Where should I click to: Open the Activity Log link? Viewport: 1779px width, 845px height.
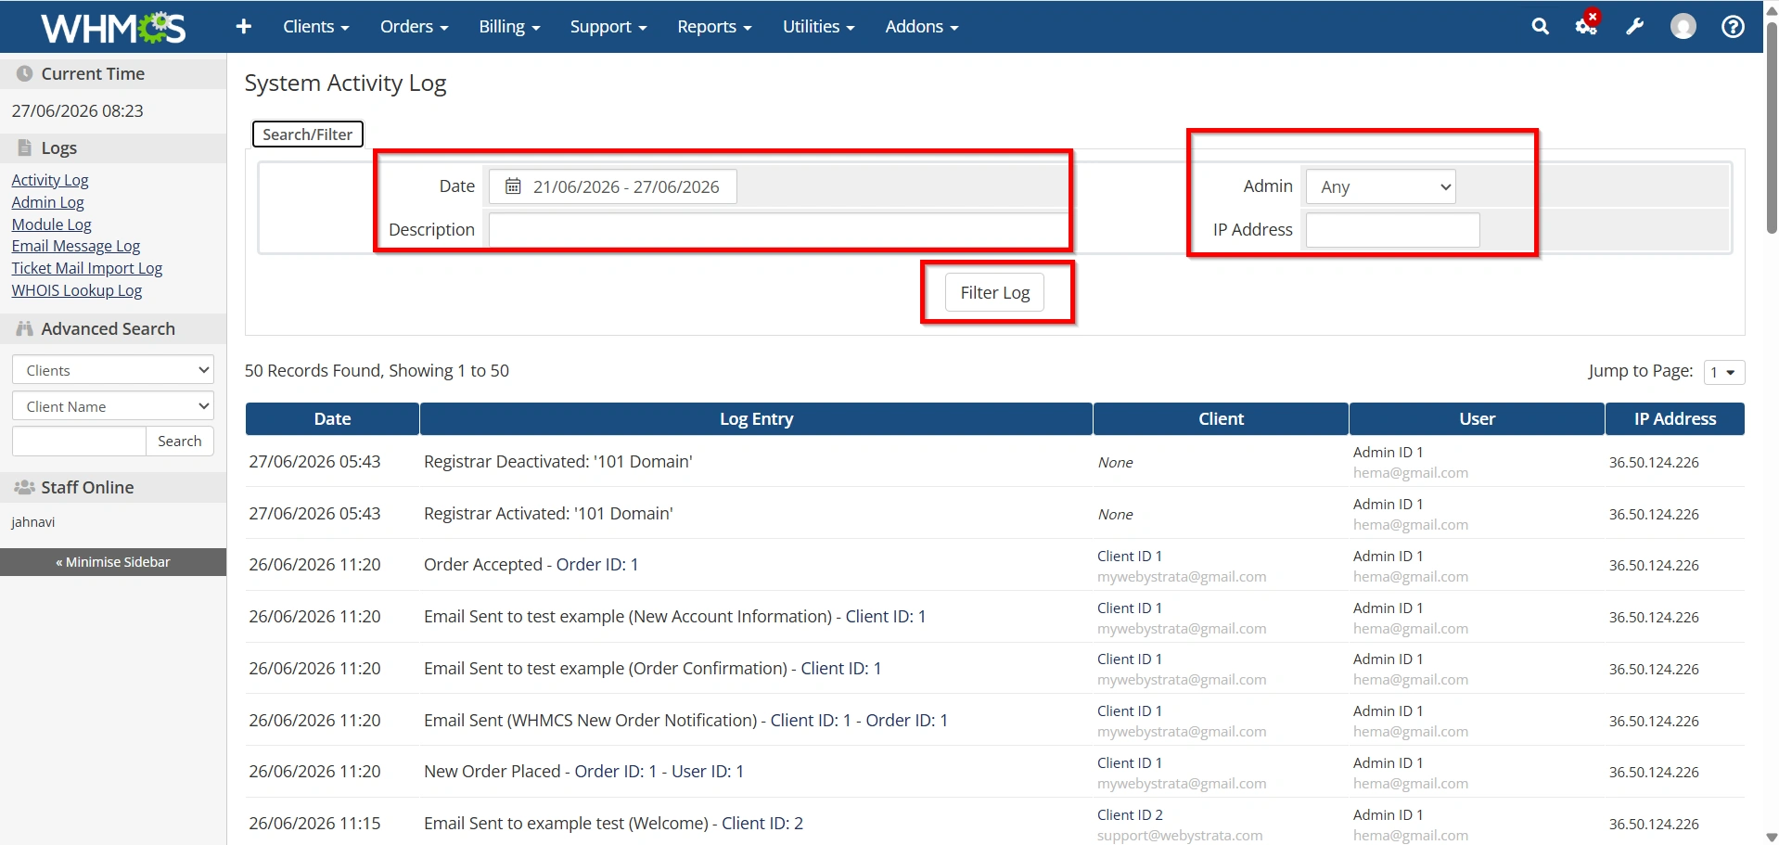[x=50, y=180]
